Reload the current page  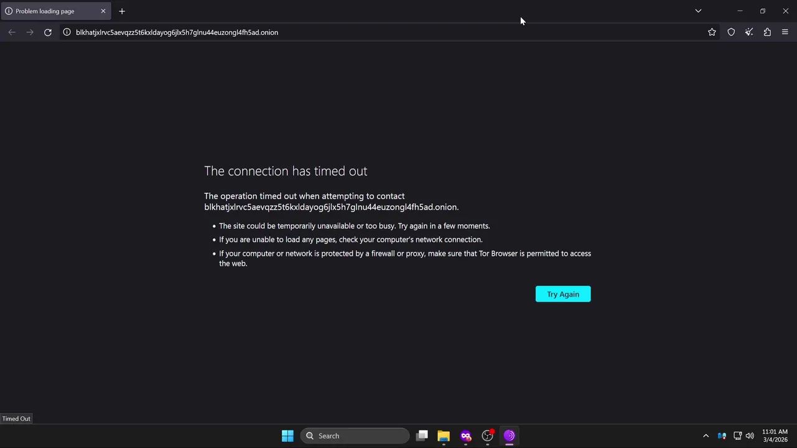pyautogui.click(x=48, y=32)
